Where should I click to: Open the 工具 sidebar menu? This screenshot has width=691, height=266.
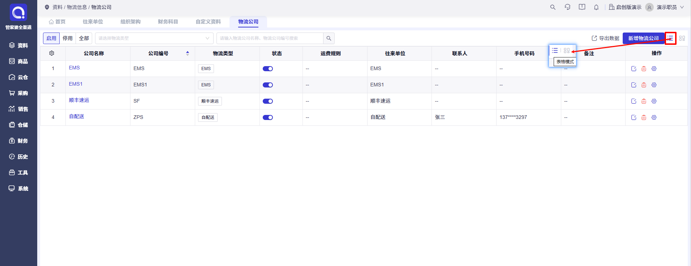[18, 173]
